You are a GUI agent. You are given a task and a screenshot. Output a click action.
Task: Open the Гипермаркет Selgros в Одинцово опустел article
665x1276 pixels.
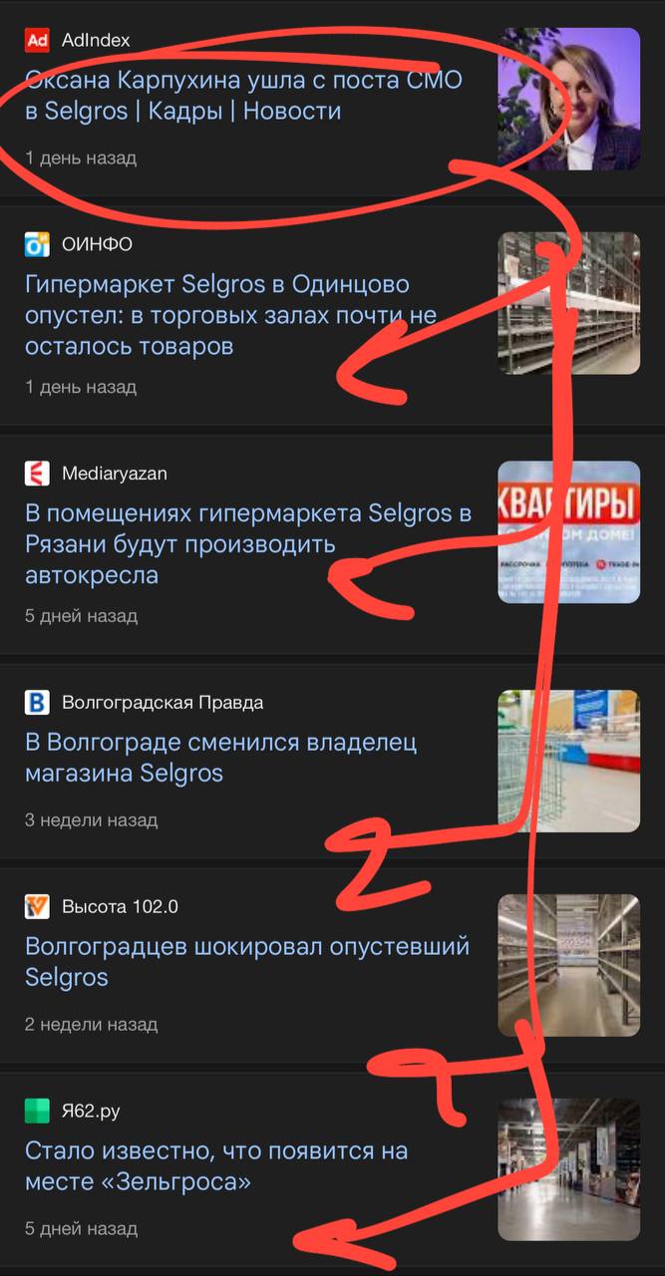[x=231, y=316]
